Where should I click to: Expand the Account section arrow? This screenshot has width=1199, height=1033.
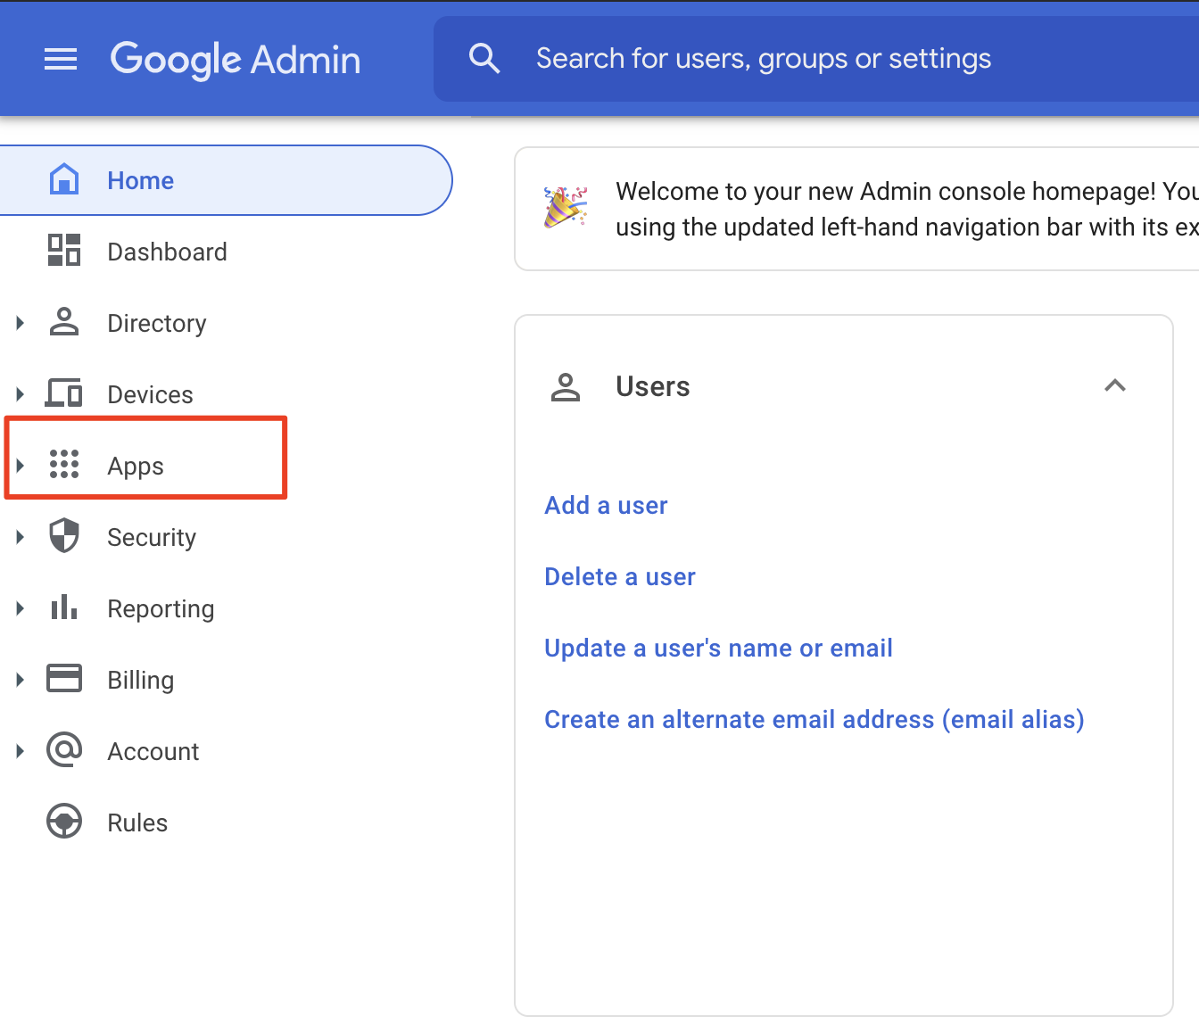(x=20, y=751)
